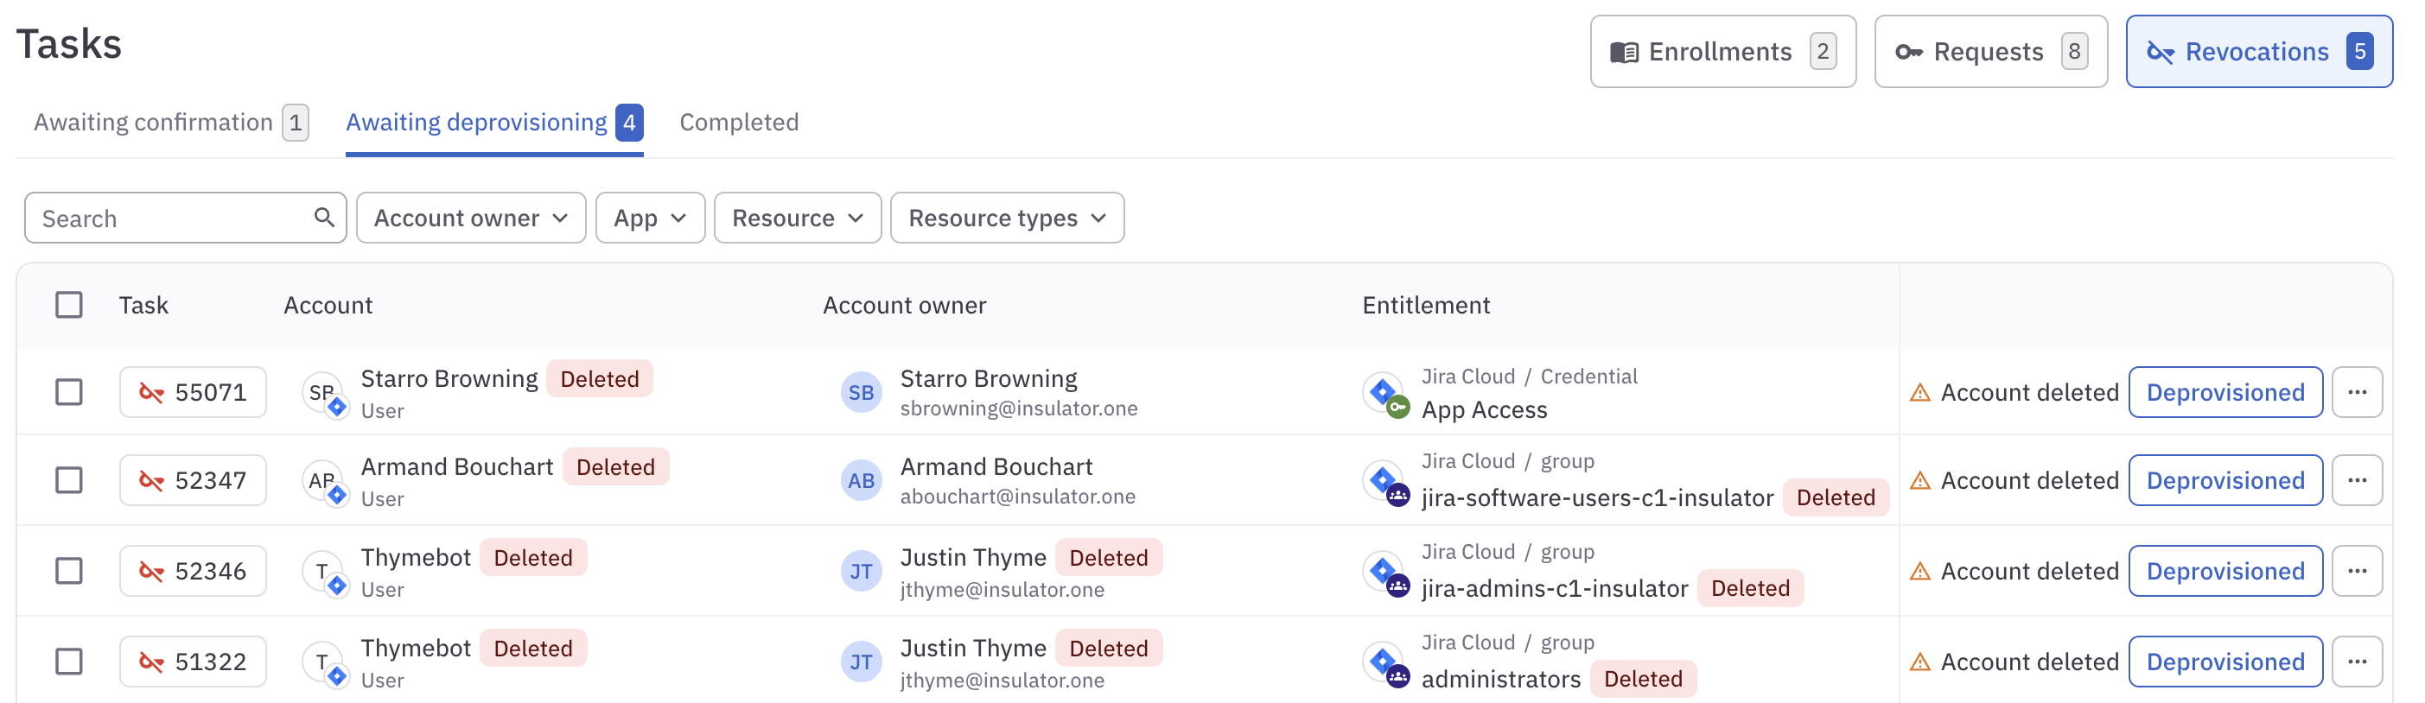The height and width of the screenshot is (703, 2425).
Task: Open the Enrollments tasks view
Action: coord(1722,52)
